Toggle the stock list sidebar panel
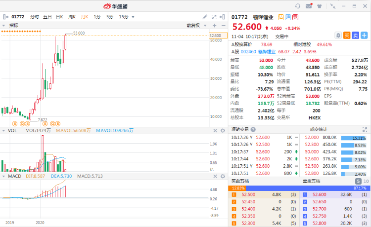This screenshot has height=227, width=371. coord(5,17)
